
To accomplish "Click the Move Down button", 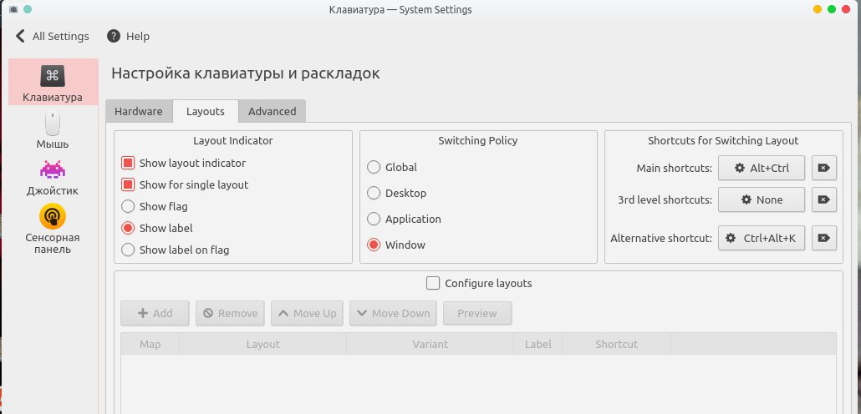I will pyautogui.click(x=393, y=313).
